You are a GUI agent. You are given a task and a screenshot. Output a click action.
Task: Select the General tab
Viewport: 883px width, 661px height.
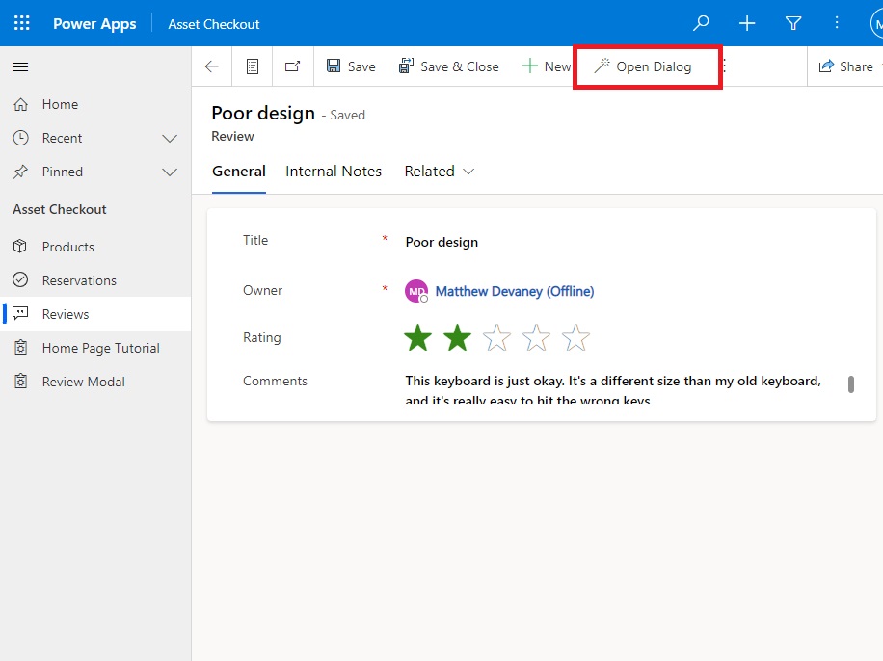[x=238, y=171]
